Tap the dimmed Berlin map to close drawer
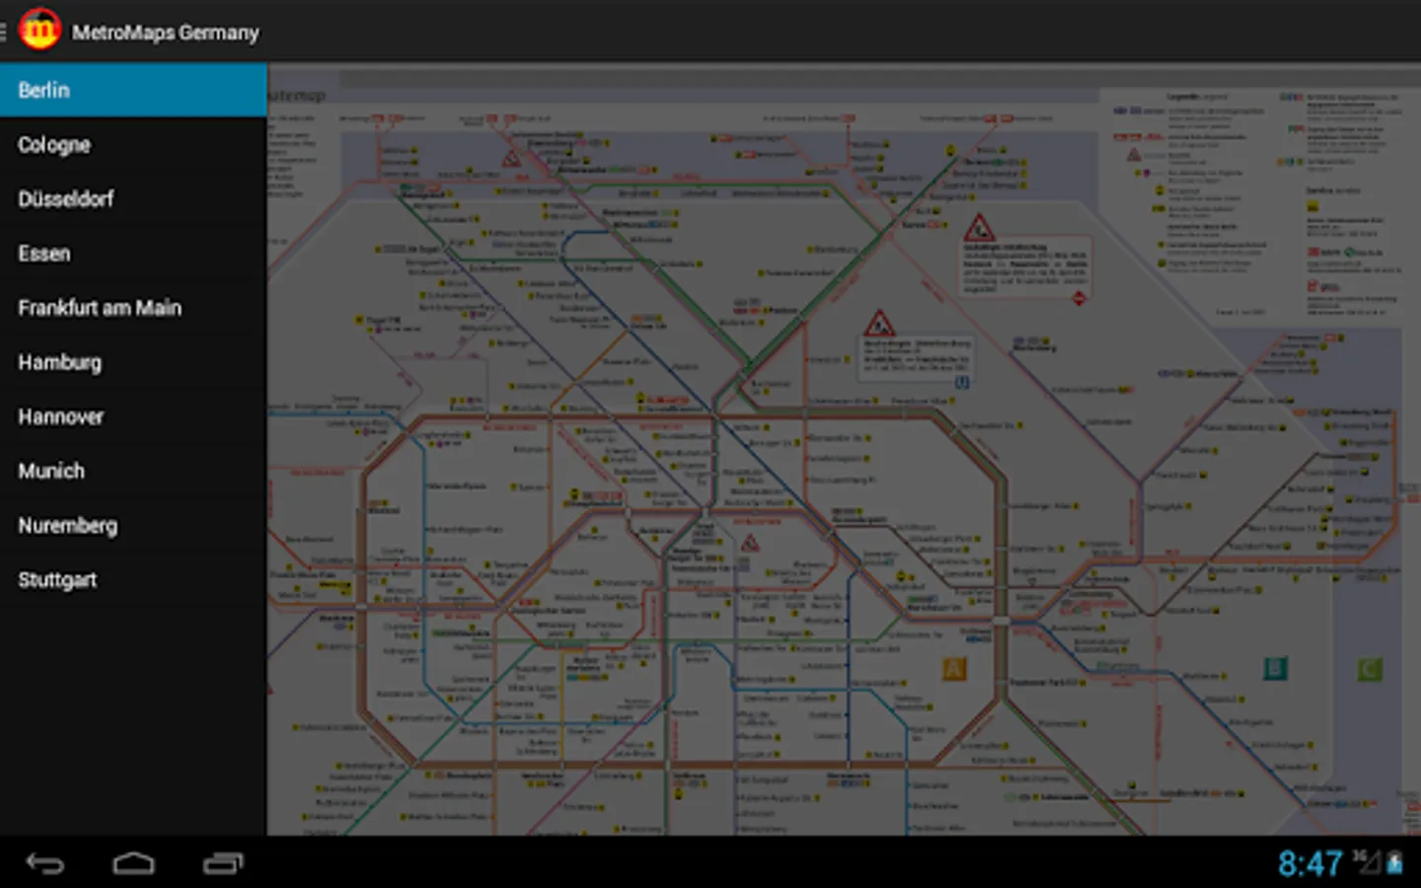 (844, 449)
